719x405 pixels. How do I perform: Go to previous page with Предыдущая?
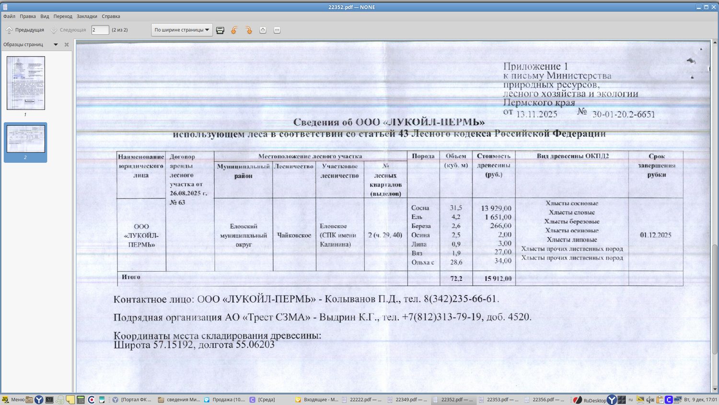(24, 30)
